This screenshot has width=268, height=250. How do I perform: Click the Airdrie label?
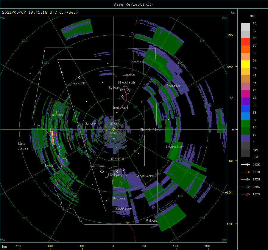(117, 159)
